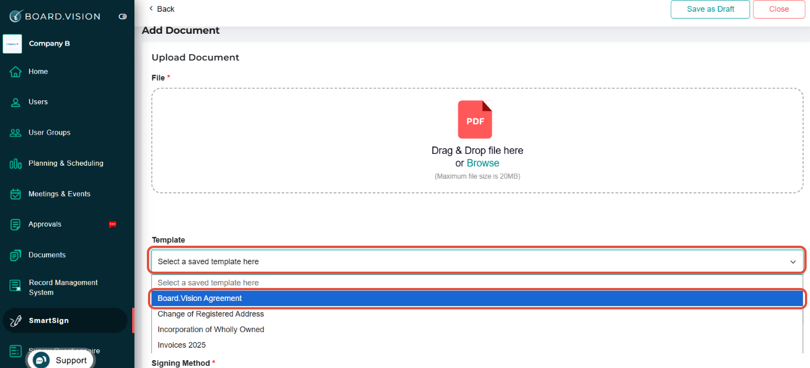Click the Meetings & Events calendar icon
This screenshot has width=810, height=368.
coord(16,194)
